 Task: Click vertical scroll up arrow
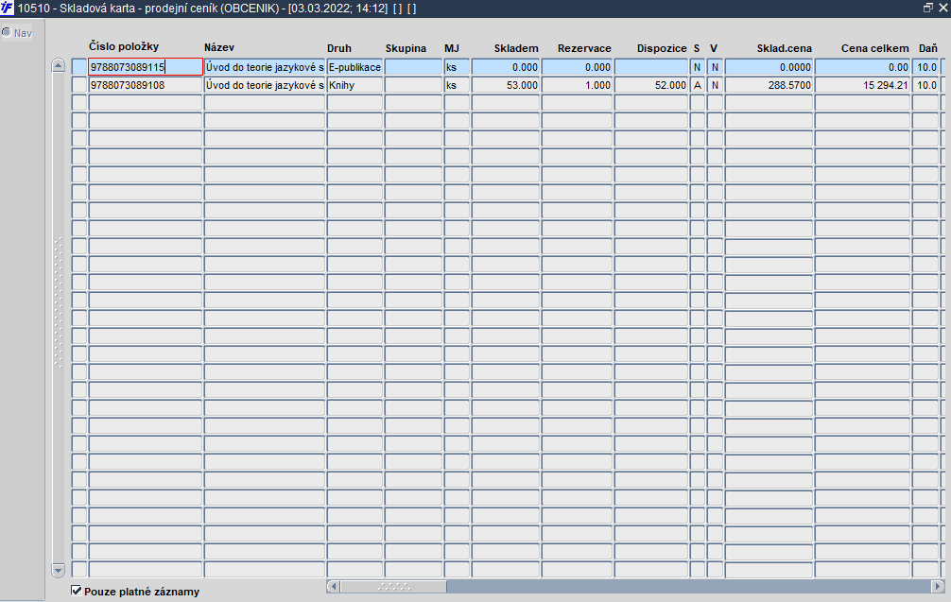pyautogui.click(x=59, y=65)
